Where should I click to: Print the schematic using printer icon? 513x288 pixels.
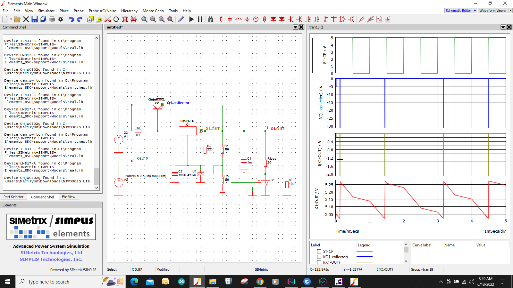point(52,19)
